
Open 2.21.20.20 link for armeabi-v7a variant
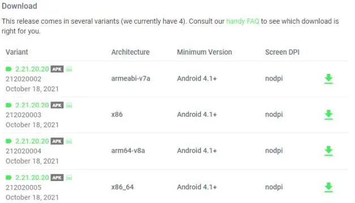click(32, 69)
